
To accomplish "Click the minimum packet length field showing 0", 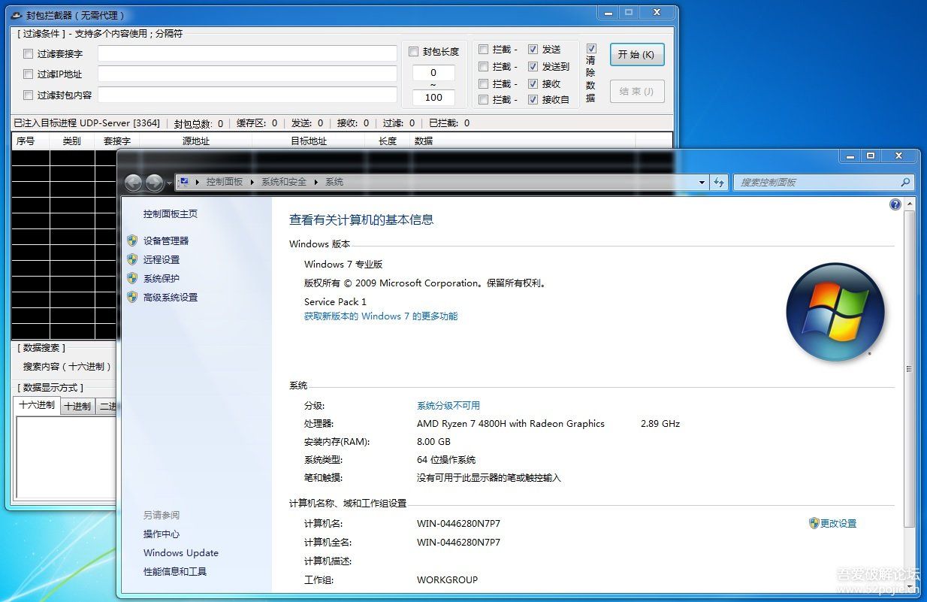I will tap(433, 73).
